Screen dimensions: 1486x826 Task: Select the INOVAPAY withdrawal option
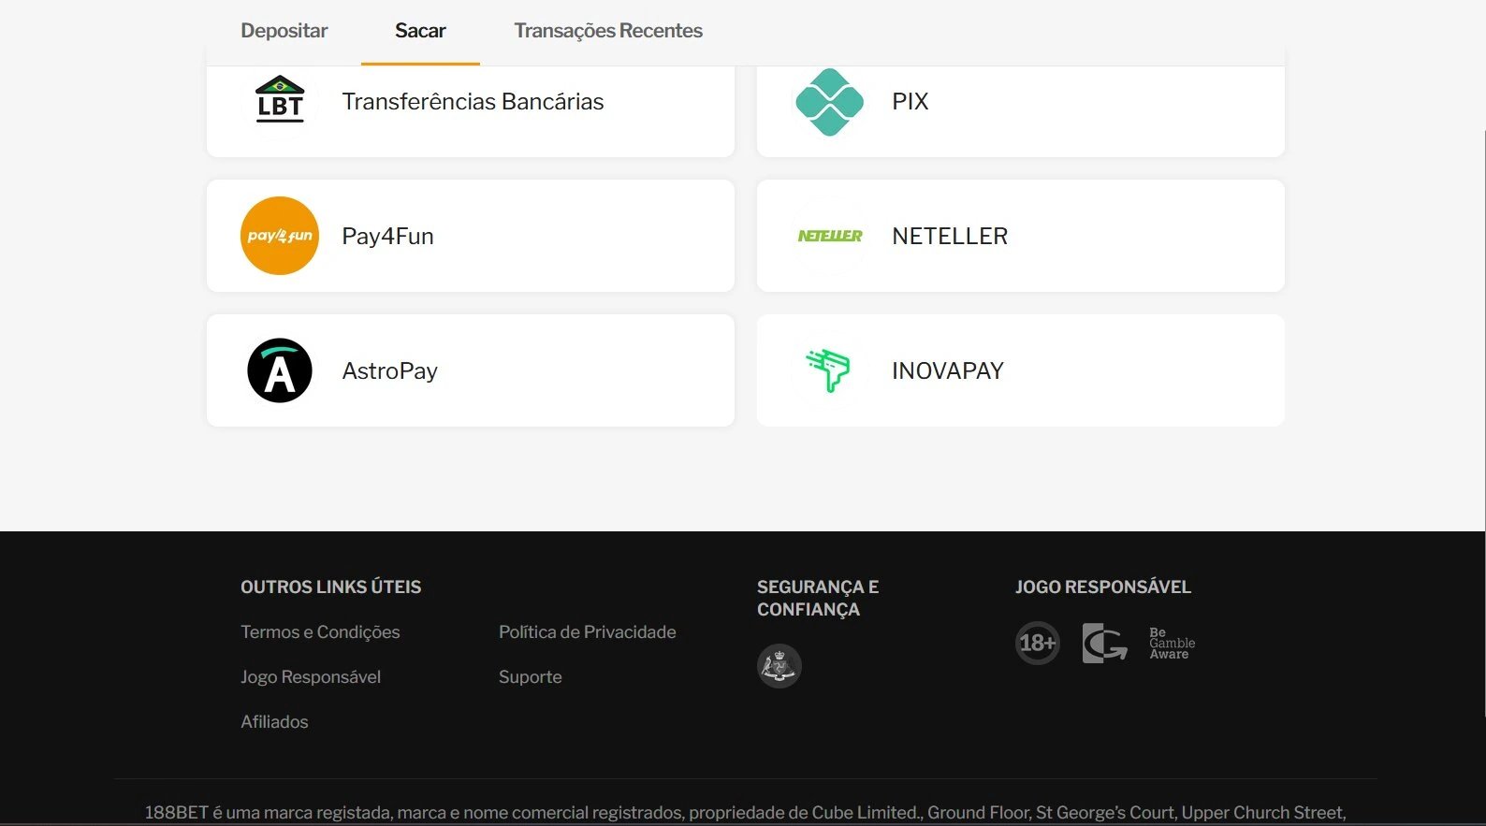coord(1021,370)
